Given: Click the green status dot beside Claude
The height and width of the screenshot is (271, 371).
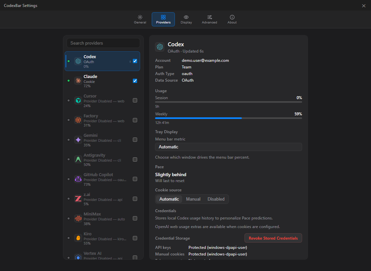Looking at the screenshot, I should click(69, 81).
